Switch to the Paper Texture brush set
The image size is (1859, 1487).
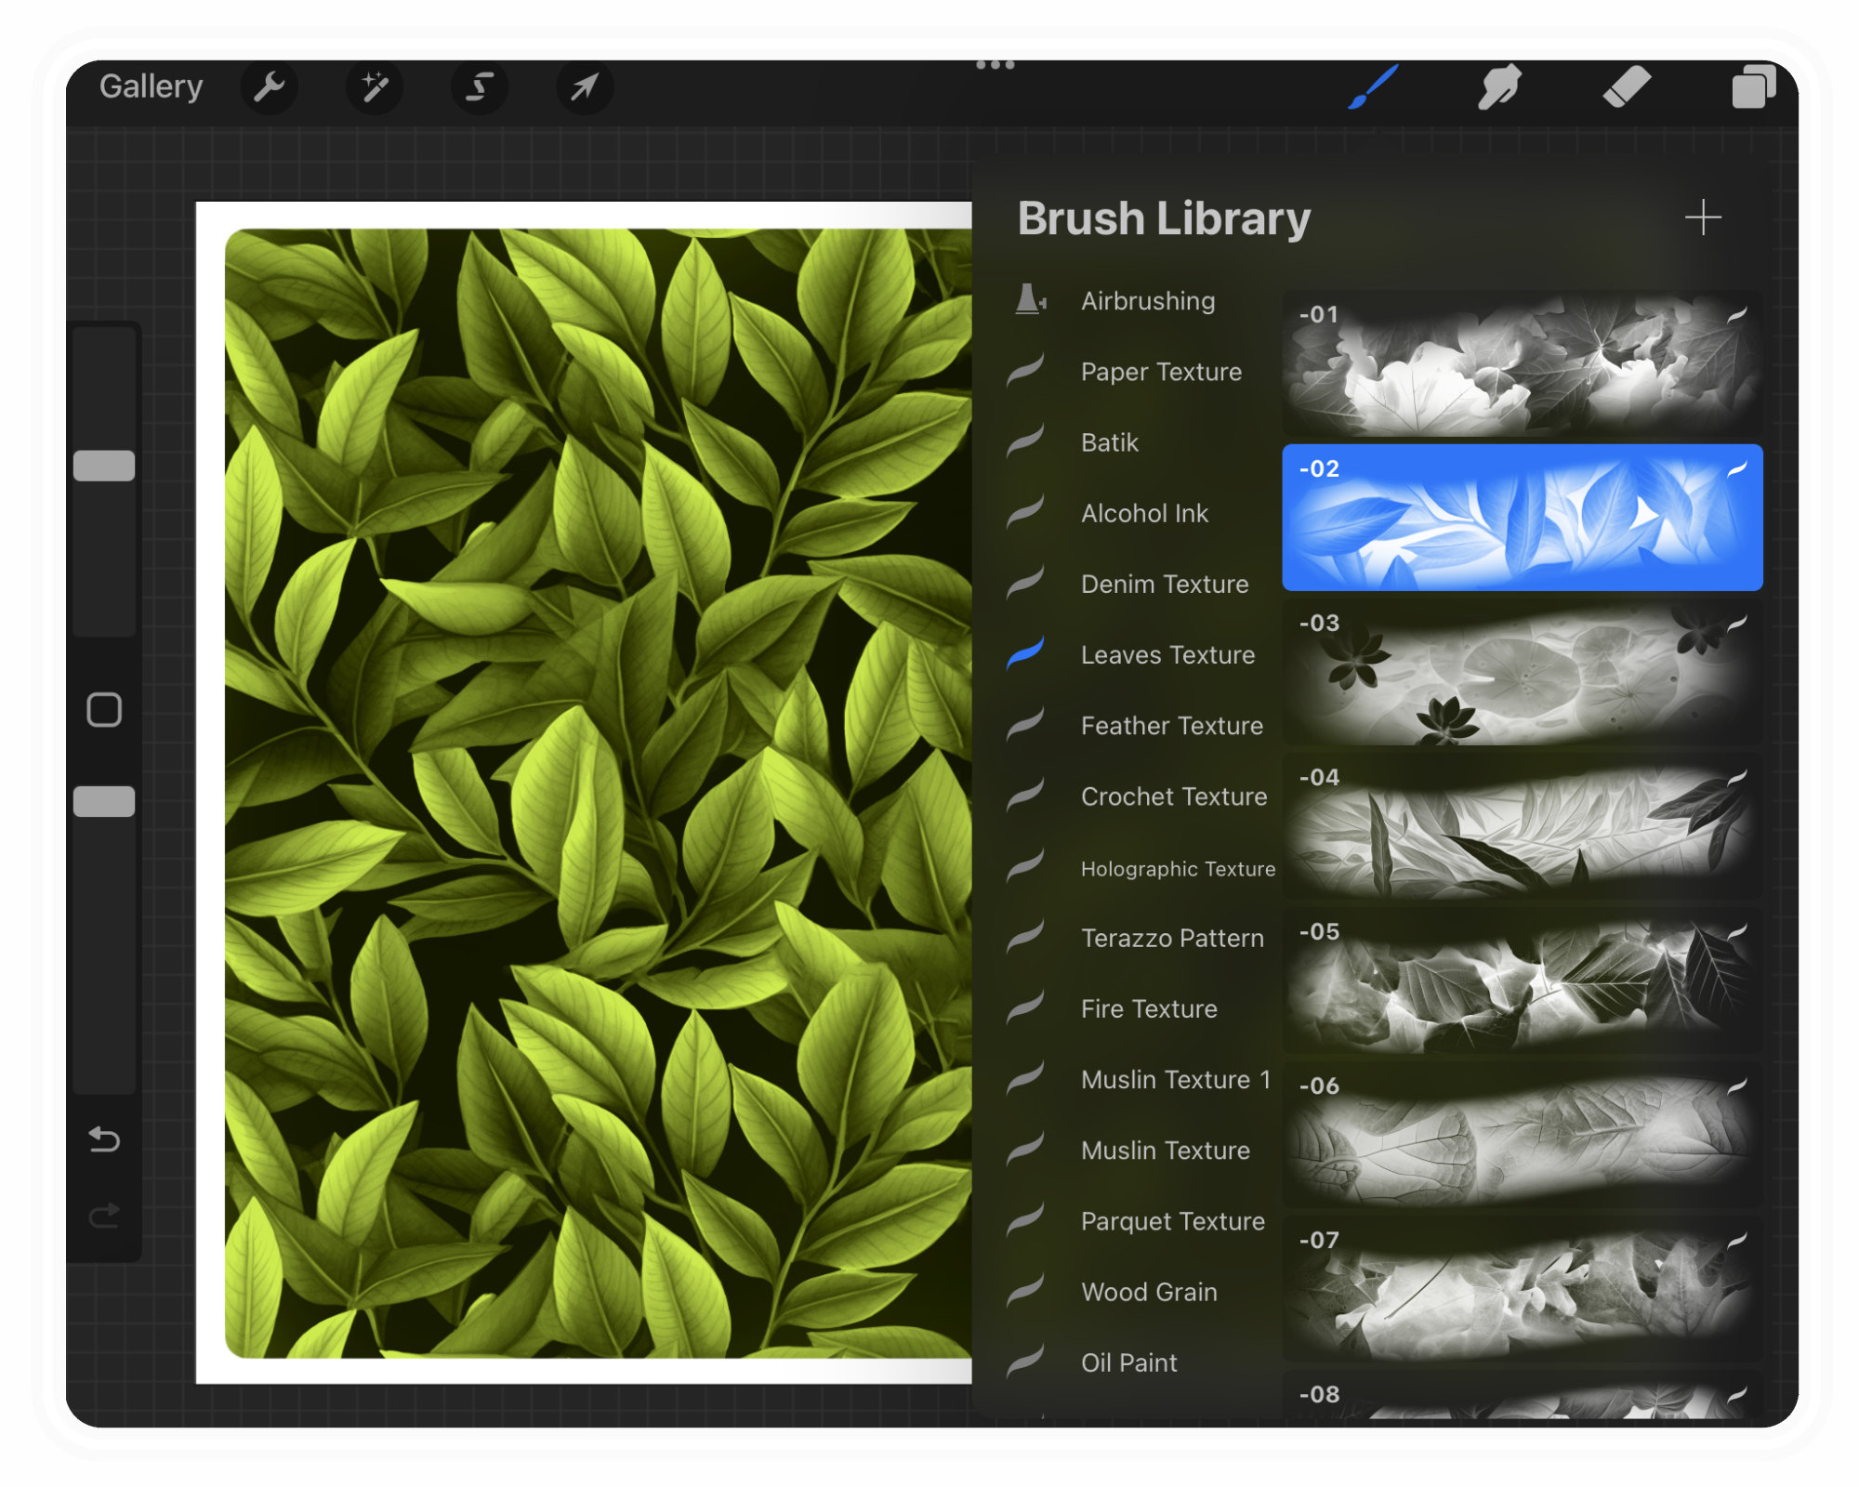pyautogui.click(x=1160, y=372)
